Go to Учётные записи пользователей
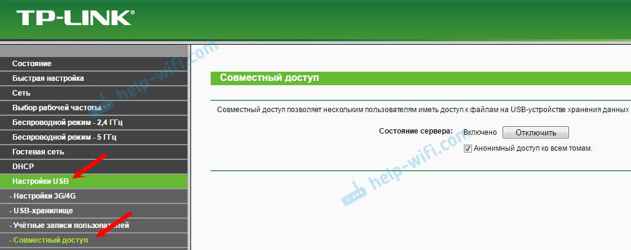This screenshot has width=631, height=250. [x=69, y=225]
